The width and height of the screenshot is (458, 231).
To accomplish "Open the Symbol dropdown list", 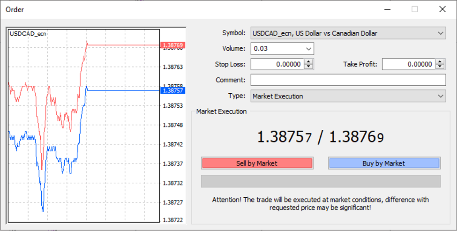I will [x=440, y=33].
